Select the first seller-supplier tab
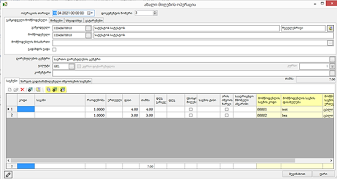Screen dimensions: 337x179 pos(27,20)
